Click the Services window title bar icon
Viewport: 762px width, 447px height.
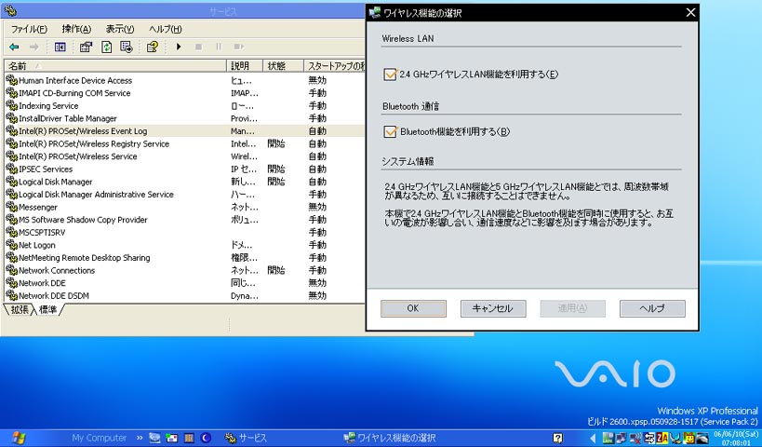click(10, 10)
